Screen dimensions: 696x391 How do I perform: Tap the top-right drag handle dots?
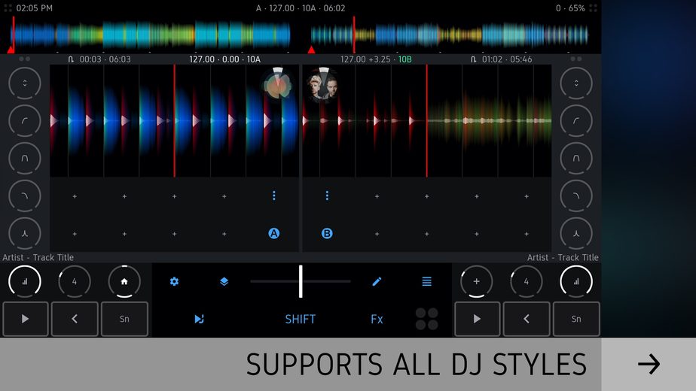593,8
